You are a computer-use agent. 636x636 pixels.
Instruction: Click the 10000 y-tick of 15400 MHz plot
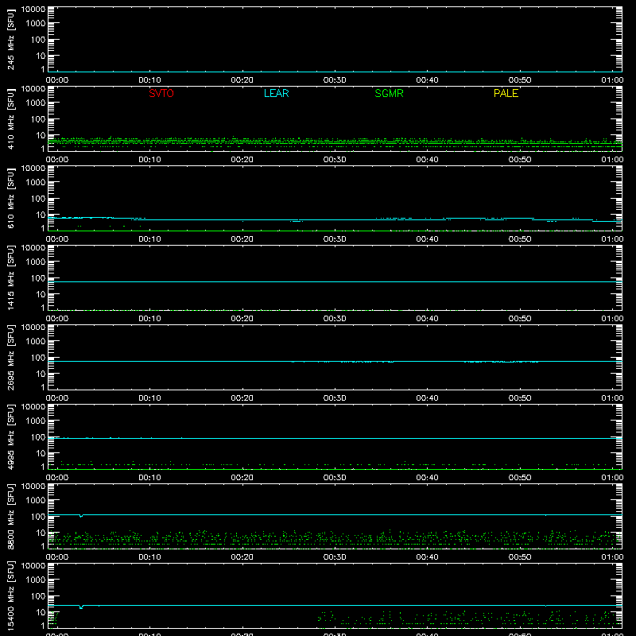point(33,566)
